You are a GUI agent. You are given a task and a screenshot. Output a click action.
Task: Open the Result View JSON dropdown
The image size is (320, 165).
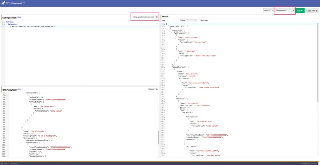188,20
